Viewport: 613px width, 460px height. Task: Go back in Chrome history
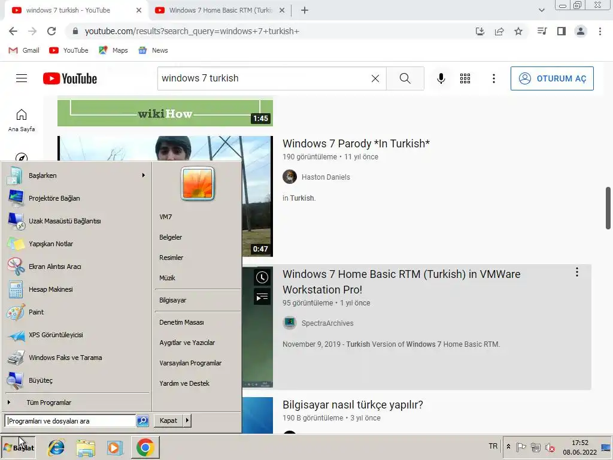coord(13,31)
